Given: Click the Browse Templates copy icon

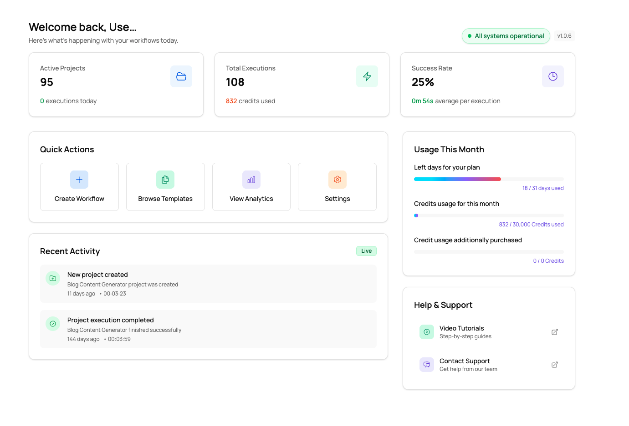Looking at the screenshot, I should pyautogui.click(x=165, y=179).
